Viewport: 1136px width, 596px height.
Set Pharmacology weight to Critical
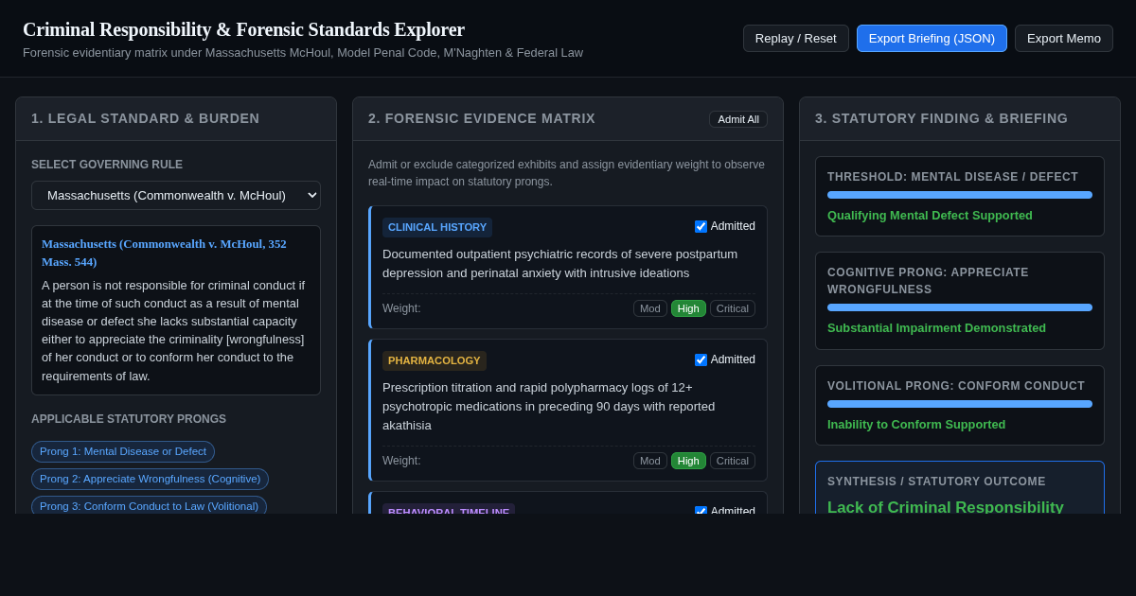pyautogui.click(x=733, y=461)
